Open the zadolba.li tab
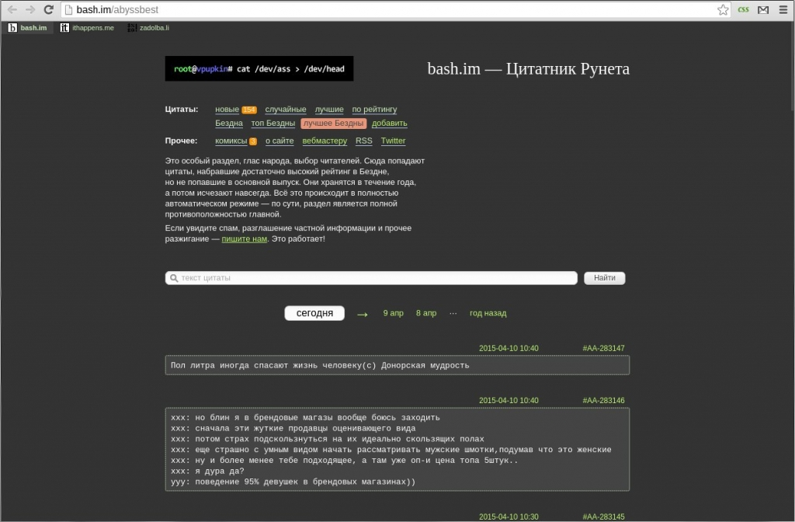The width and height of the screenshot is (795, 522). tap(148, 28)
